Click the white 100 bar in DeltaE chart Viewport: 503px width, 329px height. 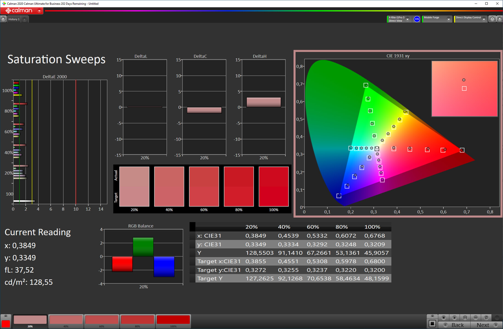[x=24, y=201]
